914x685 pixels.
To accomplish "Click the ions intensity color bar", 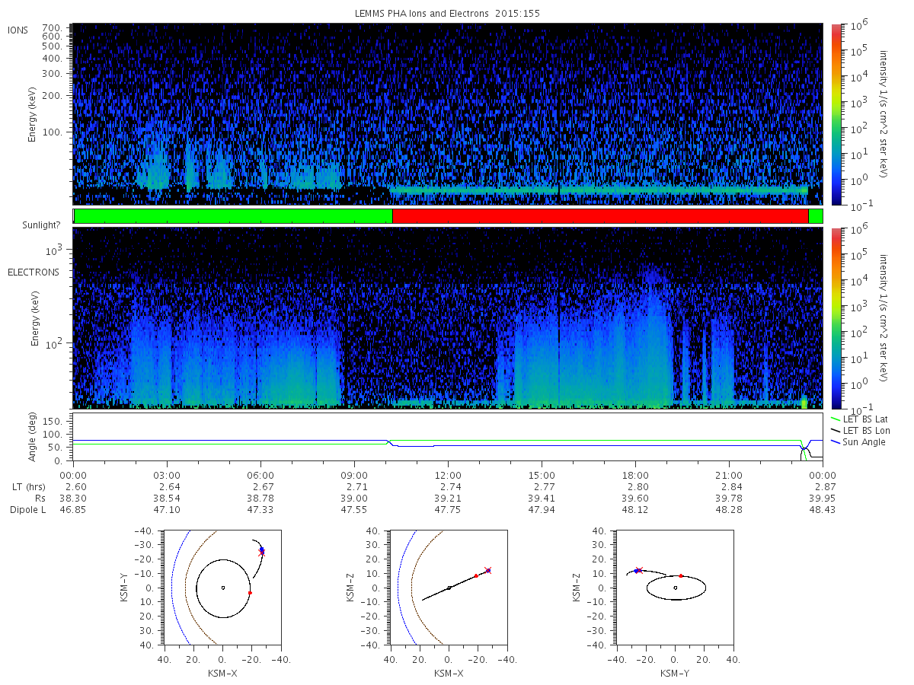I will click(836, 114).
